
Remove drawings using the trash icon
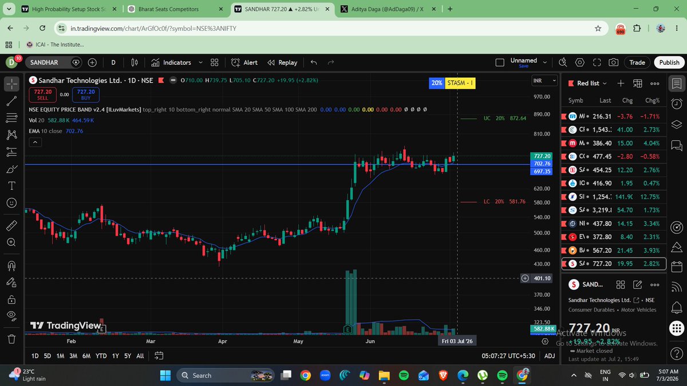[11, 339]
